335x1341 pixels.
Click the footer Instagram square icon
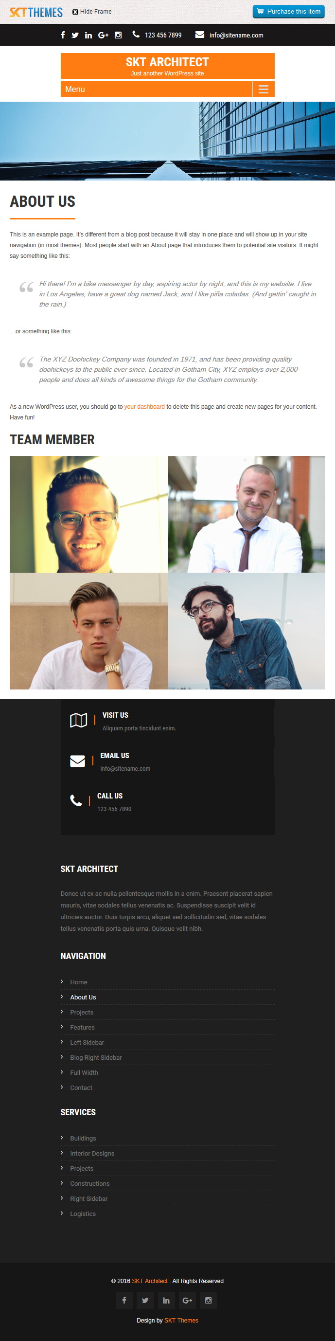(208, 1300)
